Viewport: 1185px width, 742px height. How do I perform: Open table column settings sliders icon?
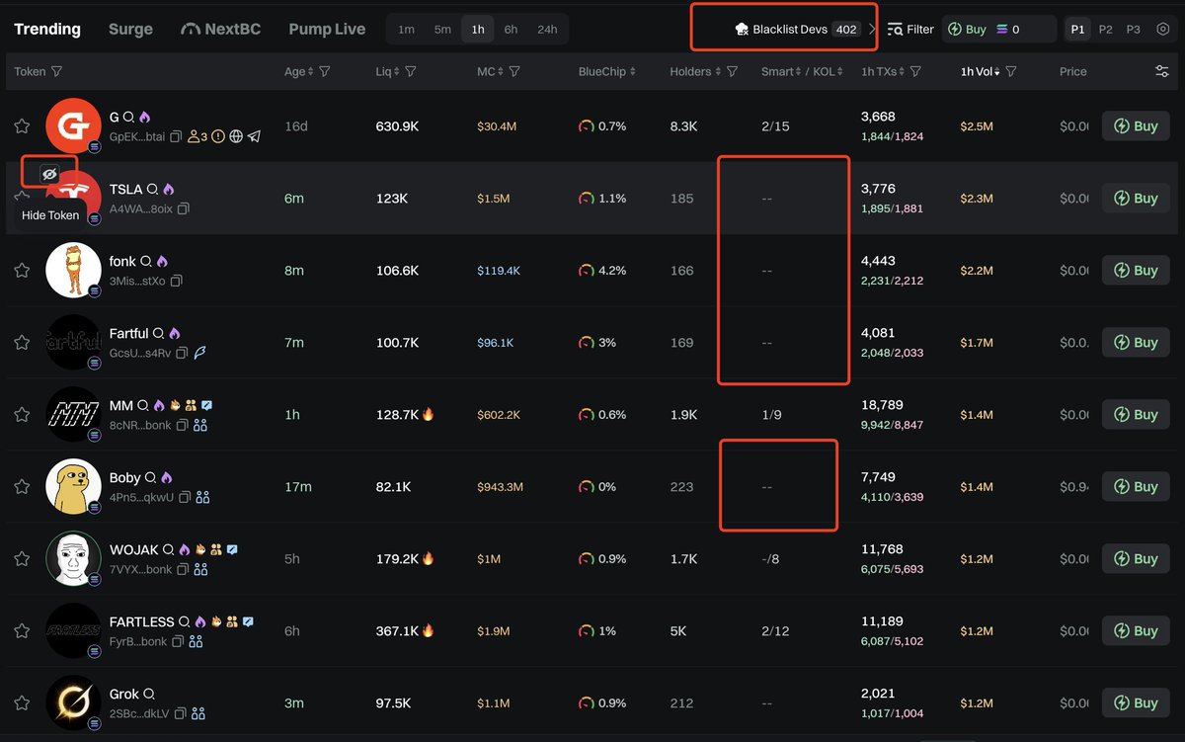[x=1162, y=71]
